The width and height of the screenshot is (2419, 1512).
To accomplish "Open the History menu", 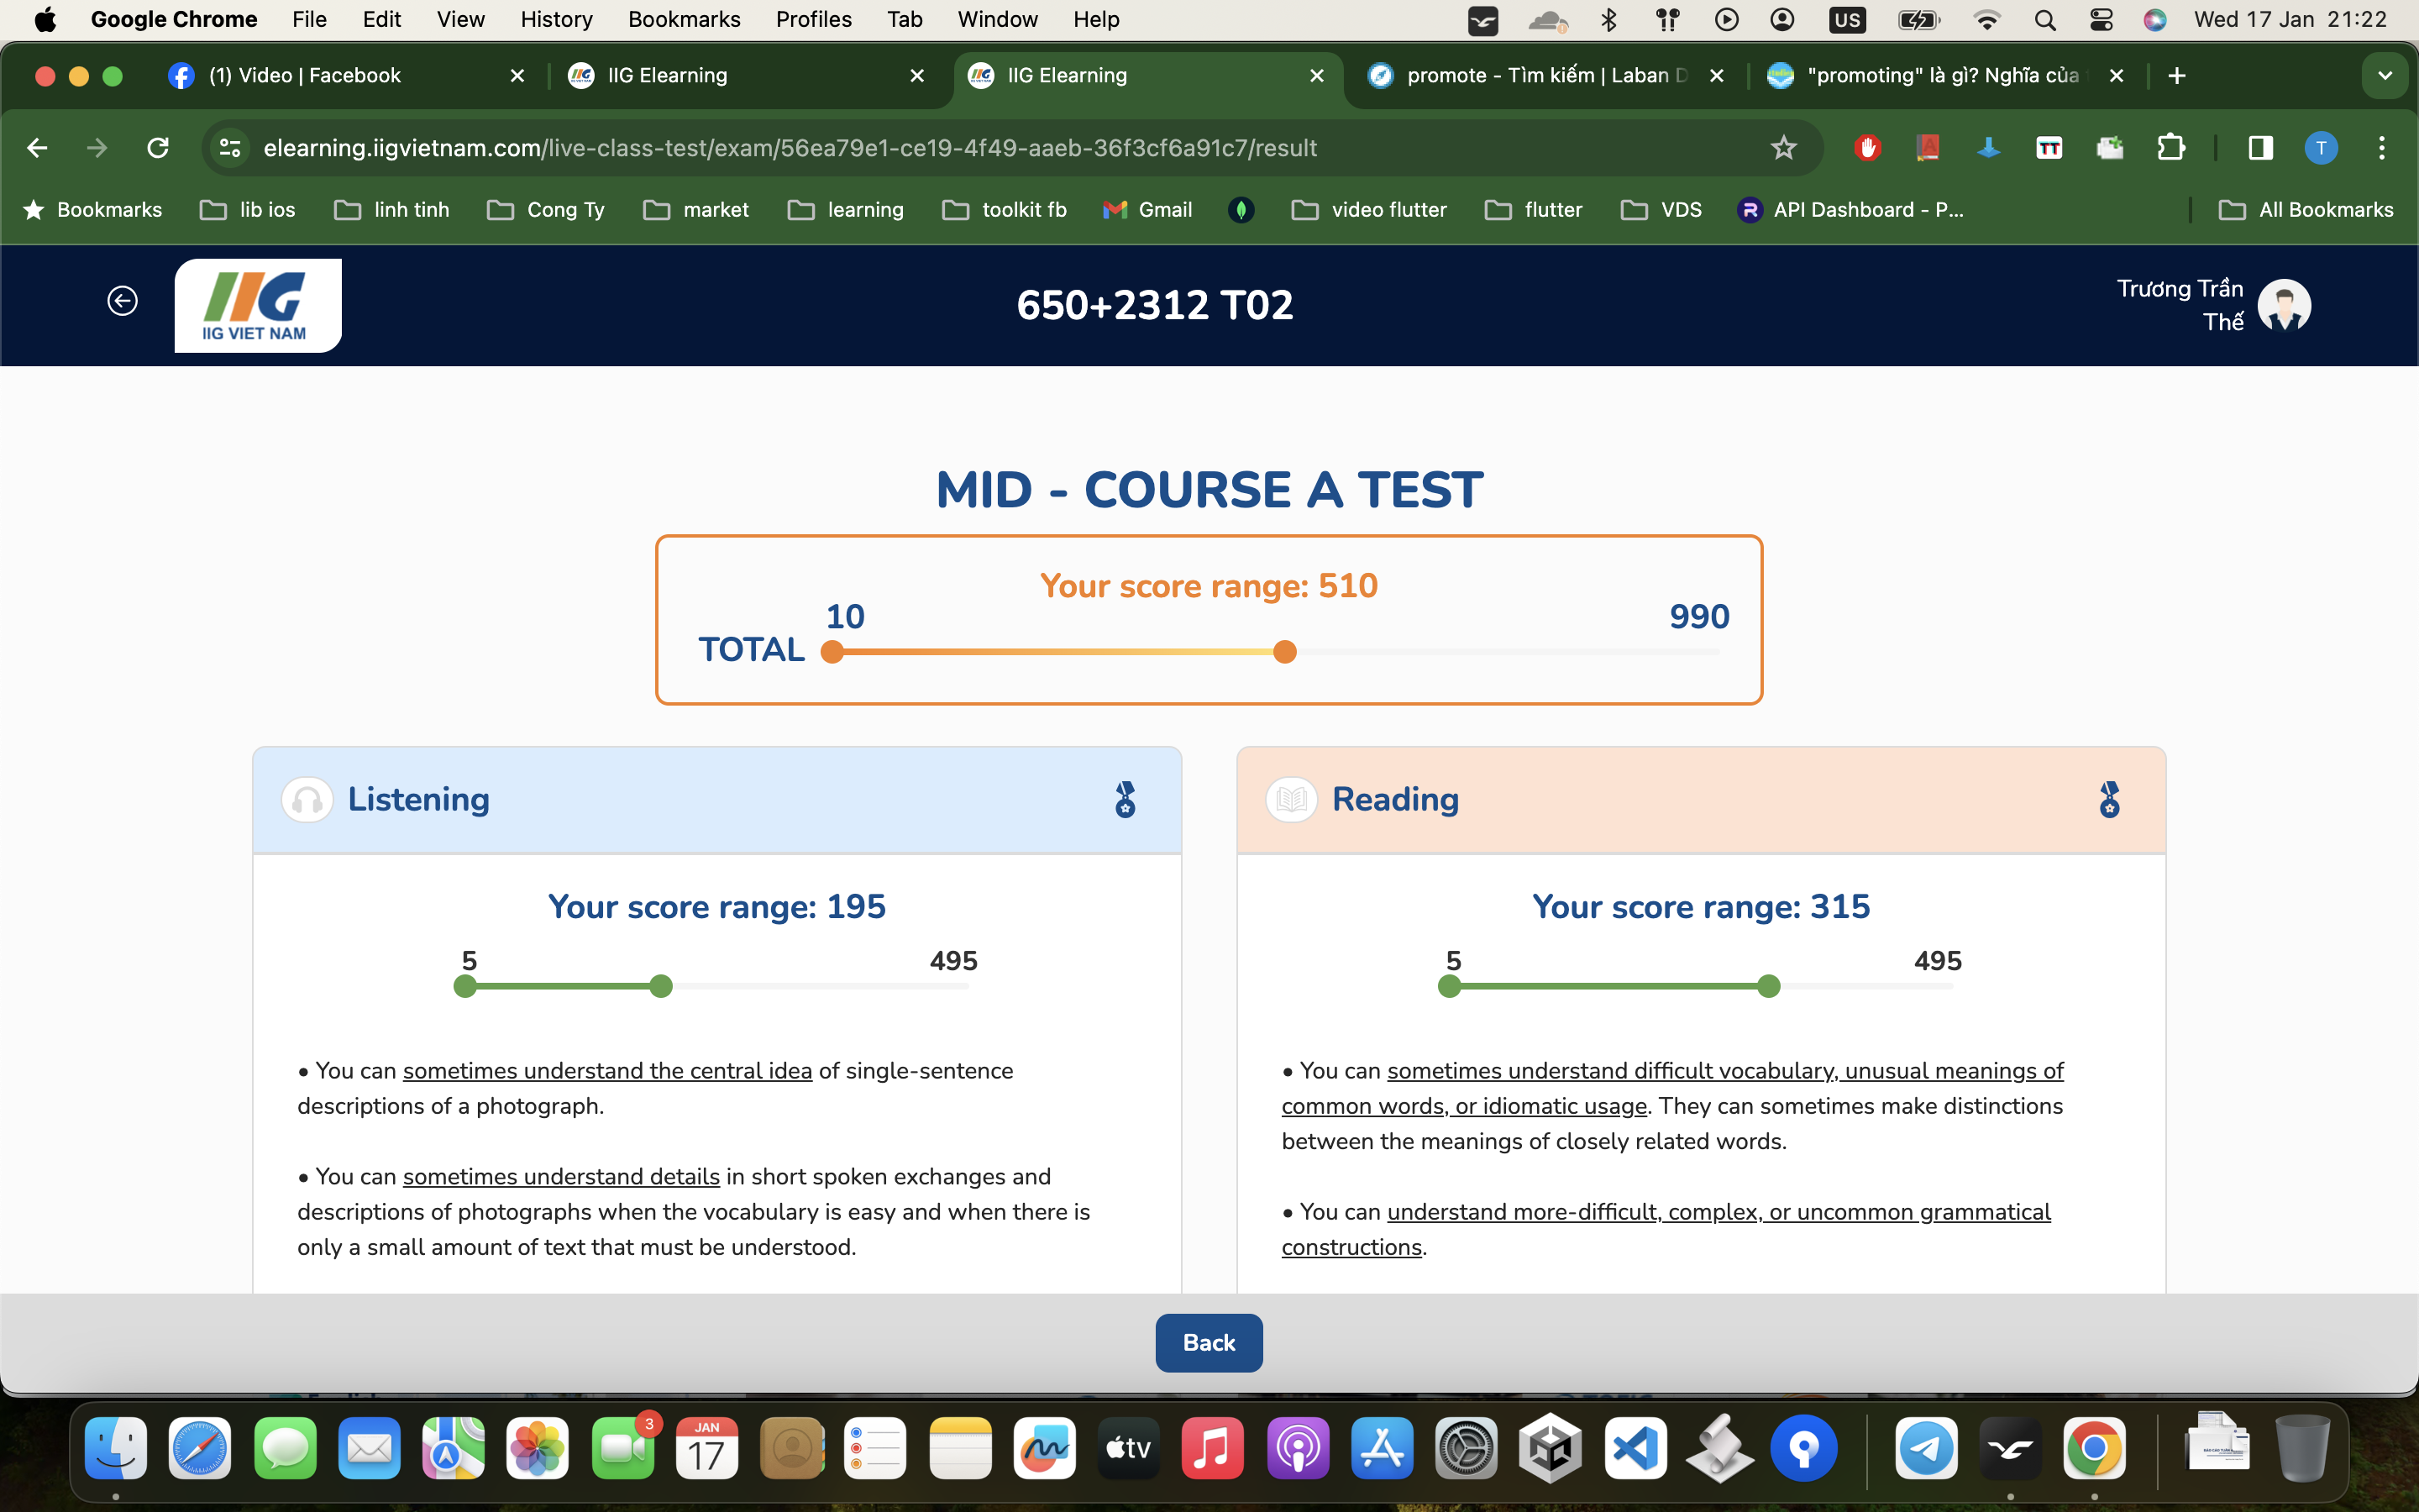I will pos(556,20).
